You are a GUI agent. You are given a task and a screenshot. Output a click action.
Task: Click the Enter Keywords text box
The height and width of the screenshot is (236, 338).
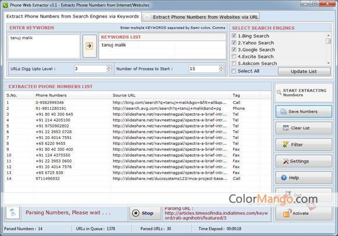point(44,46)
